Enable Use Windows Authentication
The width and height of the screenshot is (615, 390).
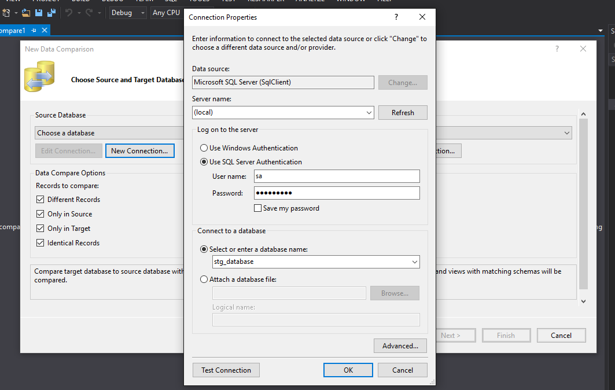[204, 148]
